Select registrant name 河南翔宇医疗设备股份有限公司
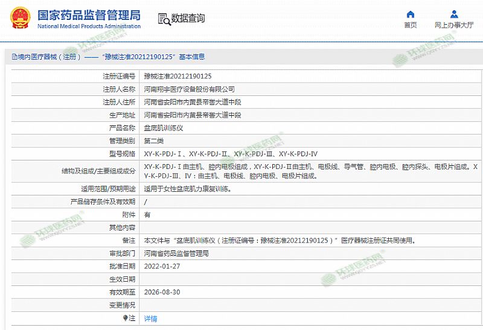The width and height of the screenshot is (483, 330). pos(189,89)
